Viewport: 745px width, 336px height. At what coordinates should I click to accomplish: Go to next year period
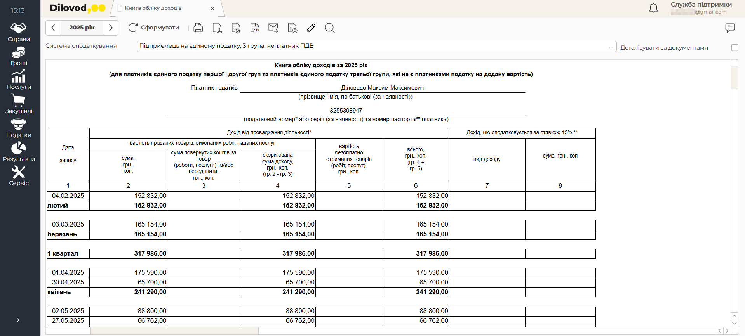(x=111, y=28)
